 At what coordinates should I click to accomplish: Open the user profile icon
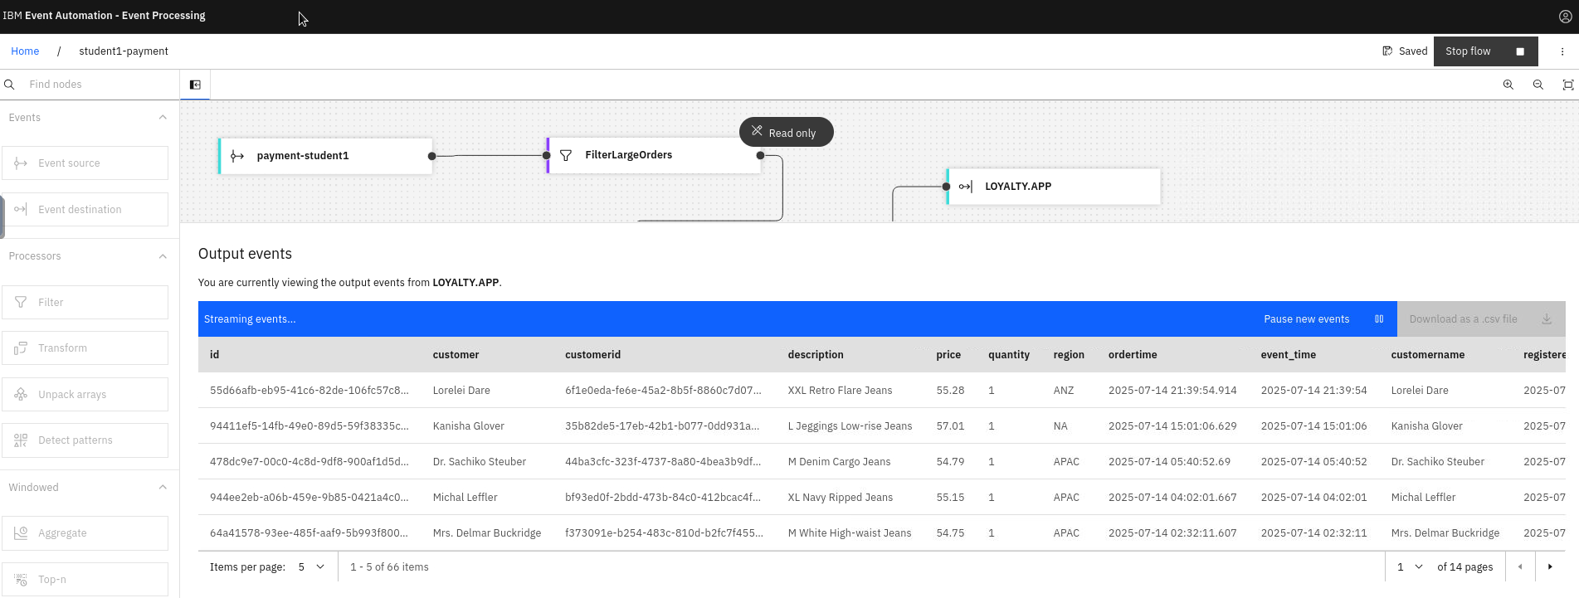(x=1565, y=16)
